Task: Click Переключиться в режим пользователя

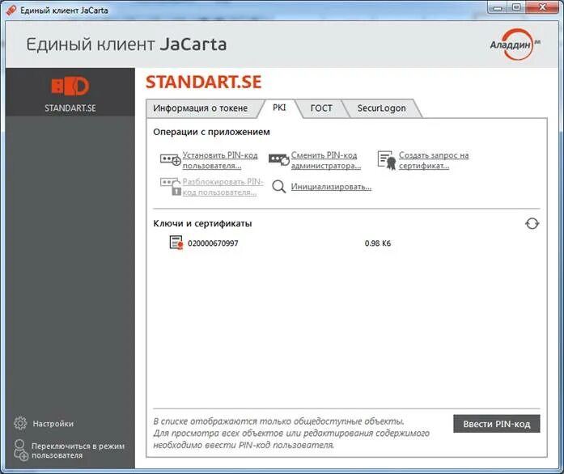Action: (x=78, y=451)
